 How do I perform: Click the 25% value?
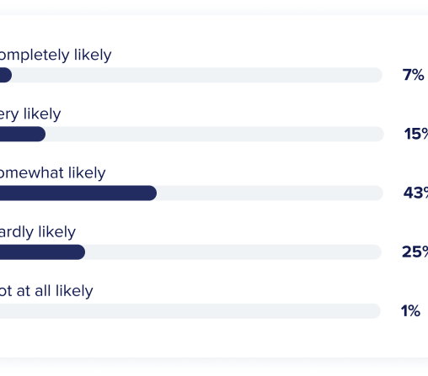415,252
